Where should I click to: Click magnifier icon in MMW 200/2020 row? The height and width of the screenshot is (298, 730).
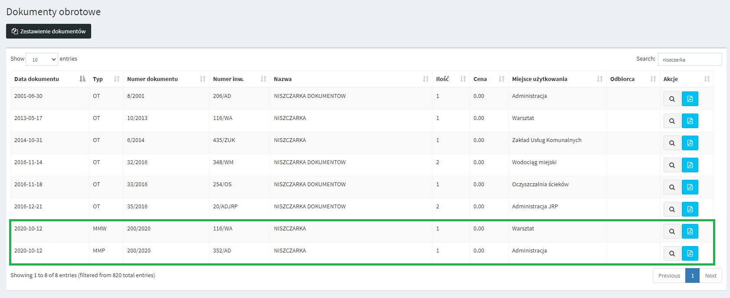click(672, 232)
